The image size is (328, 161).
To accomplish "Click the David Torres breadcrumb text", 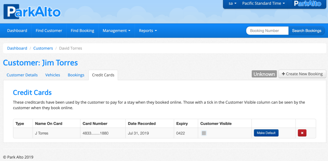I will click(x=70, y=48).
